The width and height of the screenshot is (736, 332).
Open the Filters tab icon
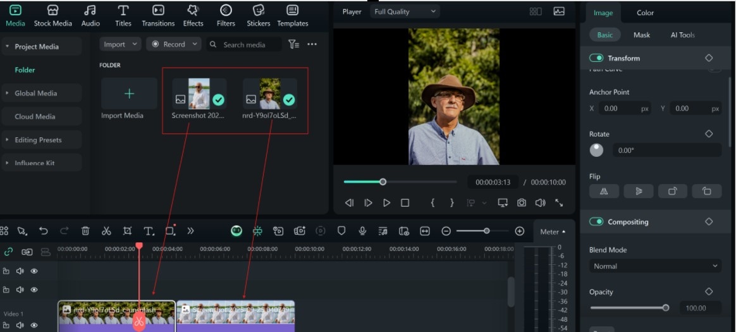(x=226, y=10)
